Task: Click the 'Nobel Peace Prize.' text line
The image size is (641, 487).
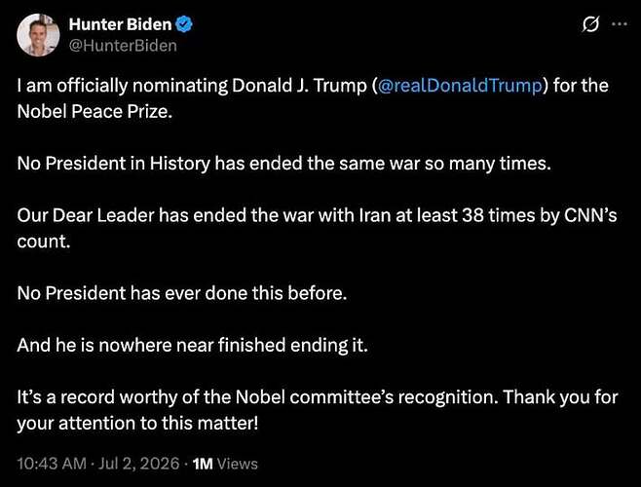Action: pyautogui.click(x=94, y=111)
